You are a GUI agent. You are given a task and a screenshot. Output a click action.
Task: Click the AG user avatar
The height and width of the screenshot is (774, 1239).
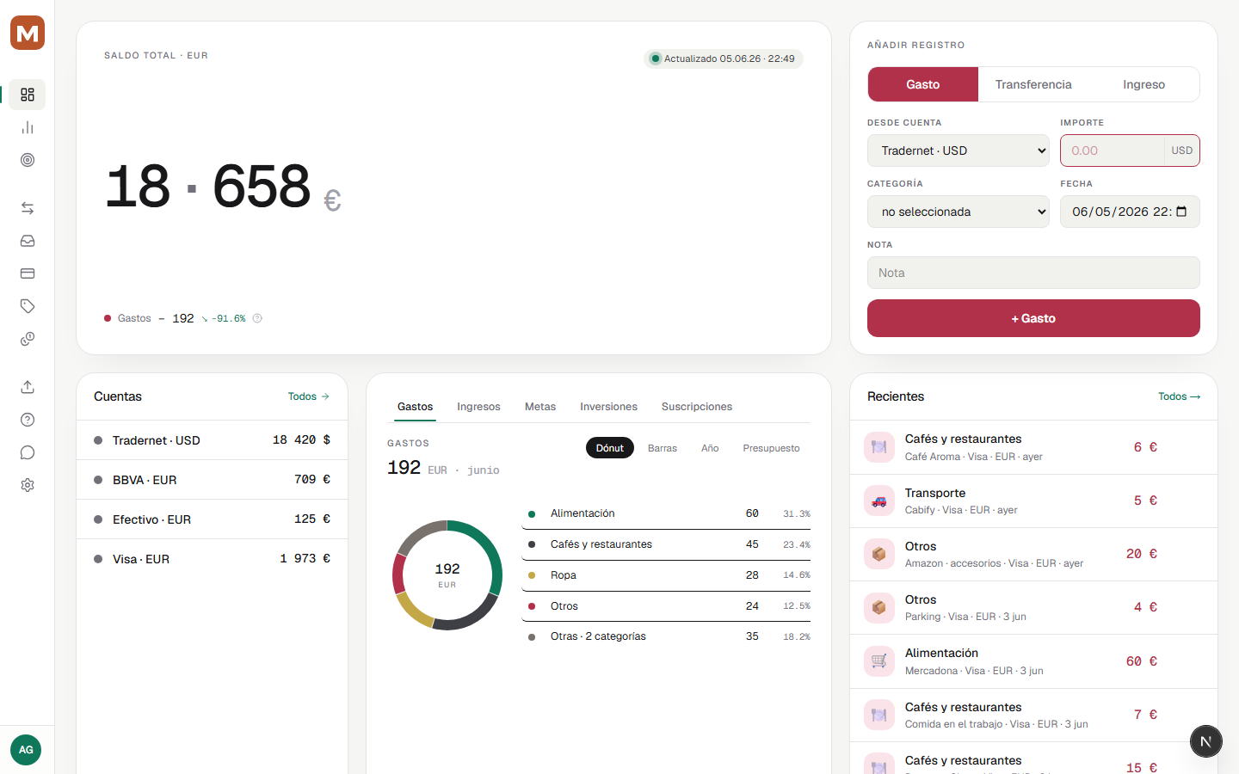click(26, 750)
